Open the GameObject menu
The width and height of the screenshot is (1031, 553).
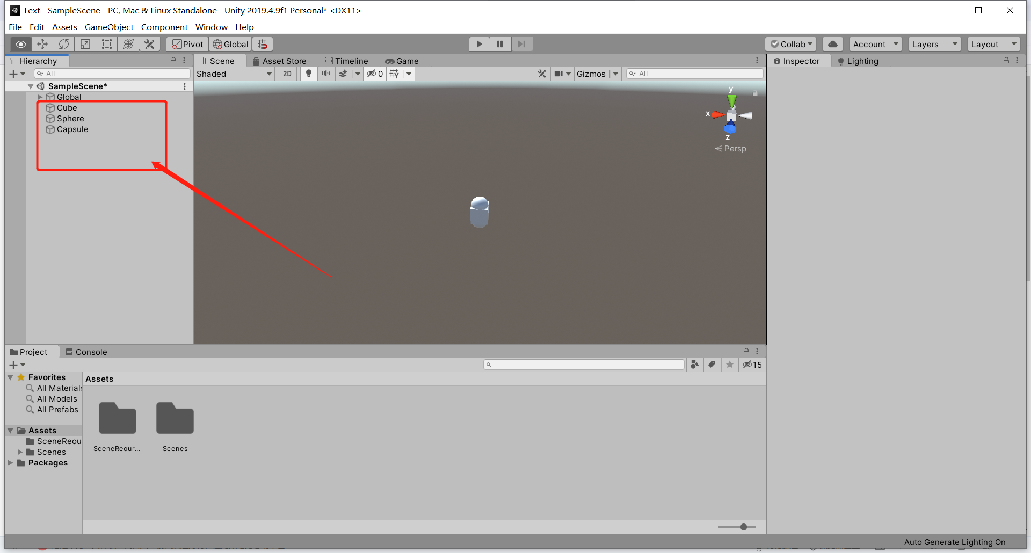point(109,27)
